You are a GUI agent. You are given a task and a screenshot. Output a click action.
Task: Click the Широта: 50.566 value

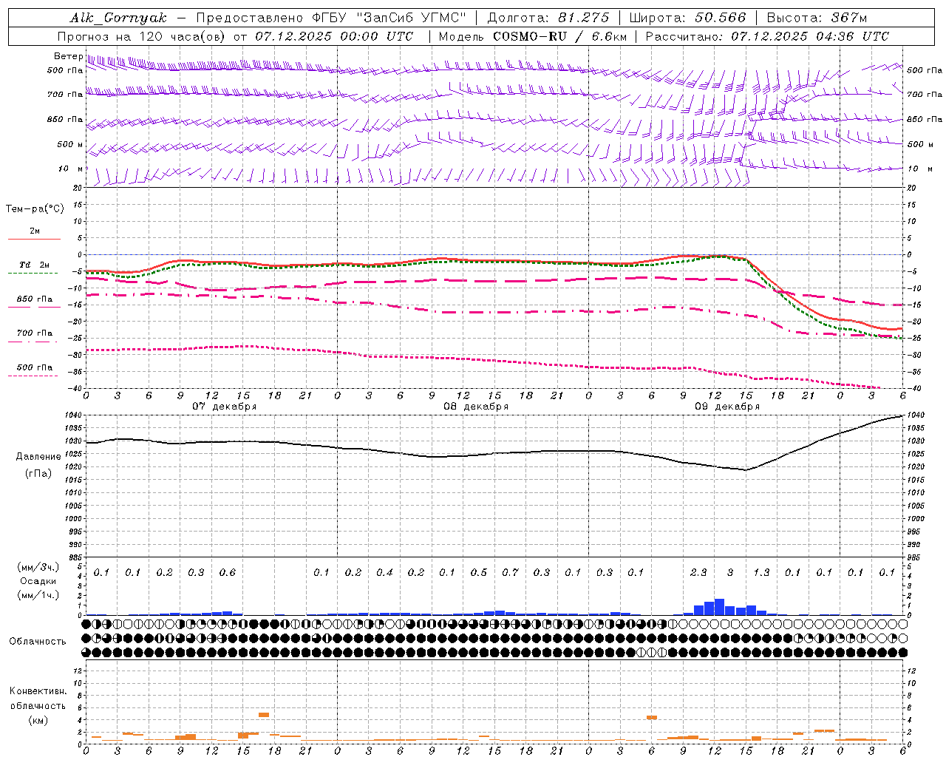pos(687,18)
